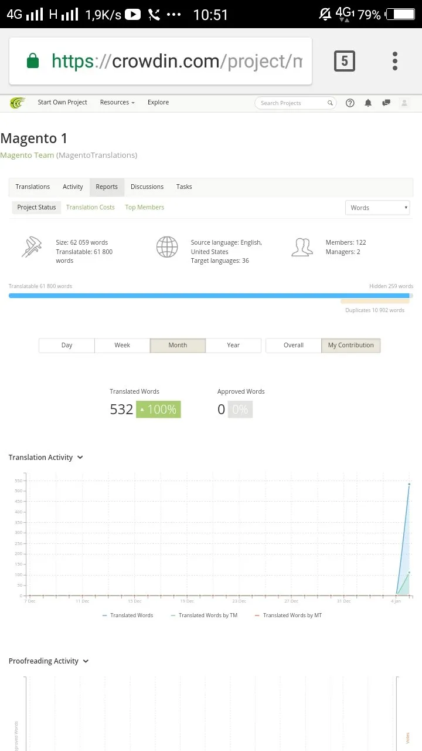Open the Top Members report
This screenshot has height=751, width=422.
(x=145, y=207)
